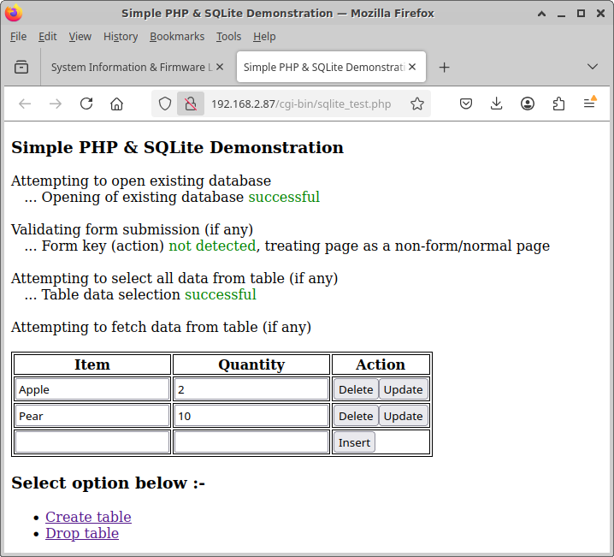This screenshot has height=557, width=614.
Task: Click the insecure connection padlock icon
Action: tap(191, 104)
